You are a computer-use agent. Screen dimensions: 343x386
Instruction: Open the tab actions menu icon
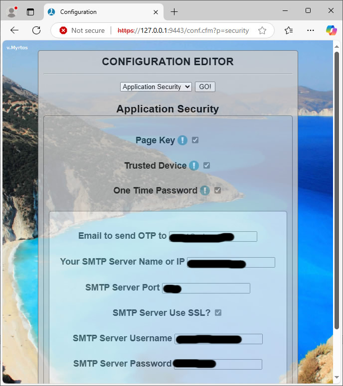point(30,12)
